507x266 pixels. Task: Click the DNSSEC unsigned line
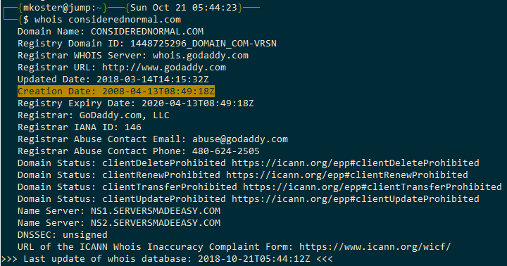click(x=63, y=235)
